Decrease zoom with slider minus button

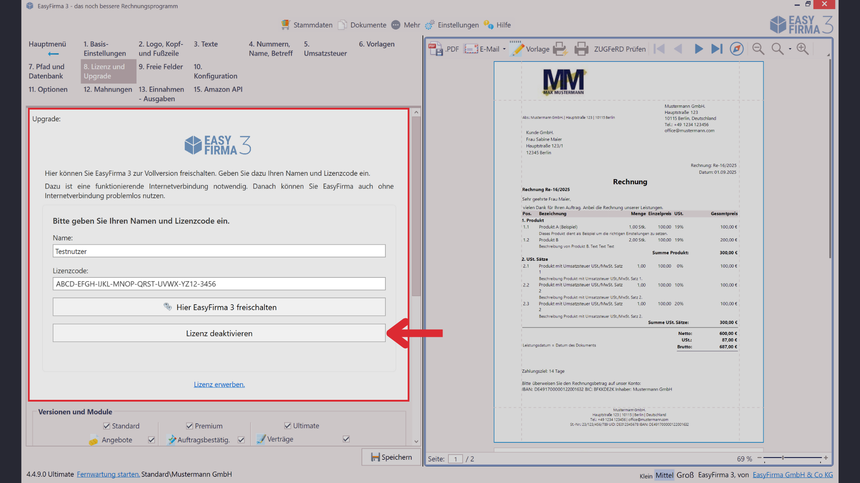tap(759, 458)
